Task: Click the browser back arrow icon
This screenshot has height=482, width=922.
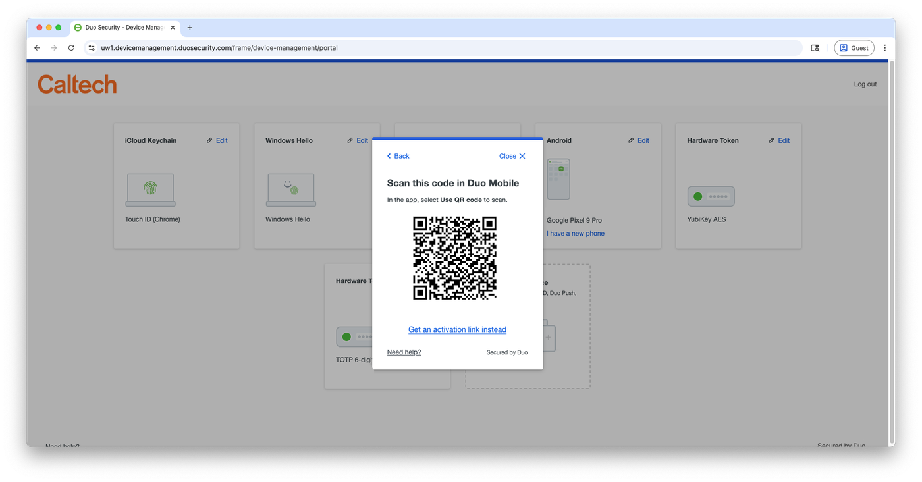Action: click(37, 48)
